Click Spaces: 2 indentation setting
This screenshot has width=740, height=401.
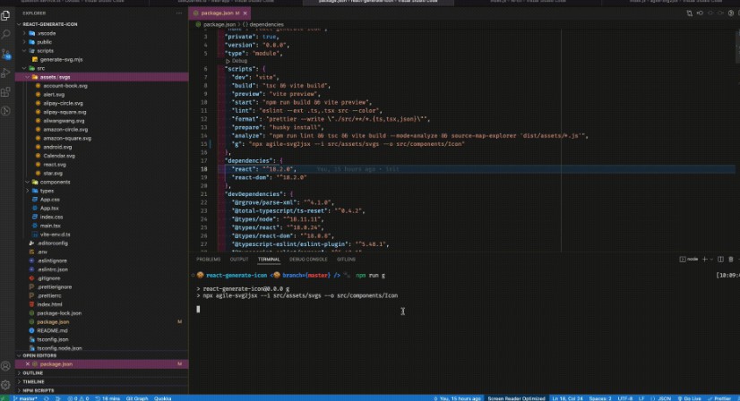click(600, 398)
